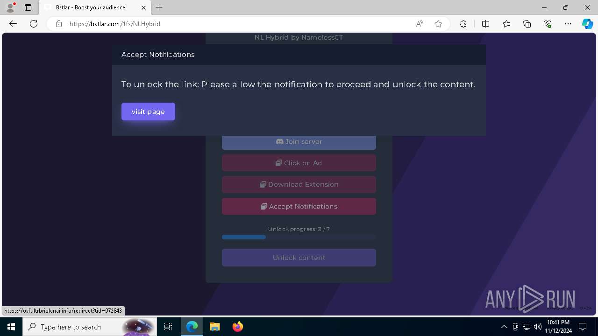598x336 pixels.
Task: Click the Accept Notifications task
Action: click(x=299, y=206)
